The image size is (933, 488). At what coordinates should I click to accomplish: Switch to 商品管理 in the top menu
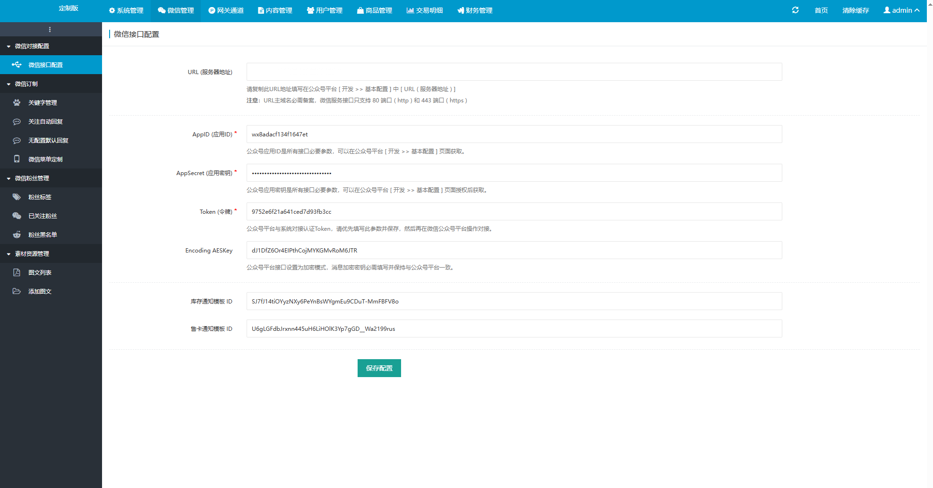375,10
